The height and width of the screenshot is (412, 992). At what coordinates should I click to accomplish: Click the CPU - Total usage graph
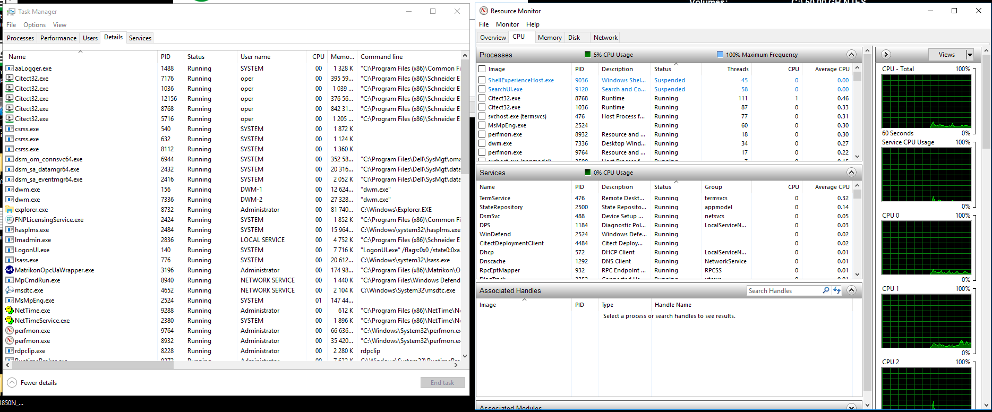(926, 101)
